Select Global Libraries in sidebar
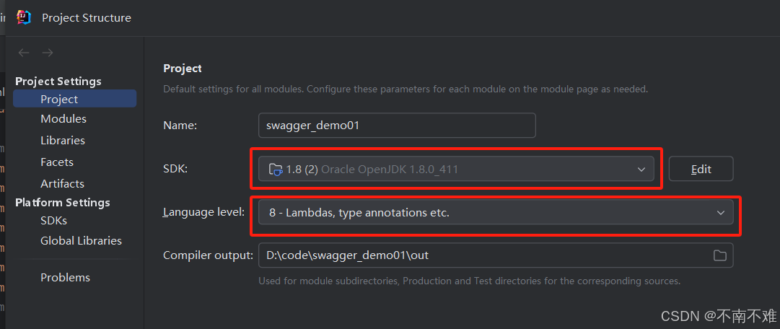The width and height of the screenshot is (780, 329). 81,241
